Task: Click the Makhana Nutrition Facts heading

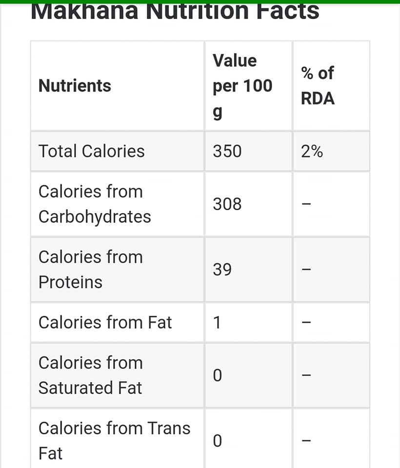Action: [175, 11]
